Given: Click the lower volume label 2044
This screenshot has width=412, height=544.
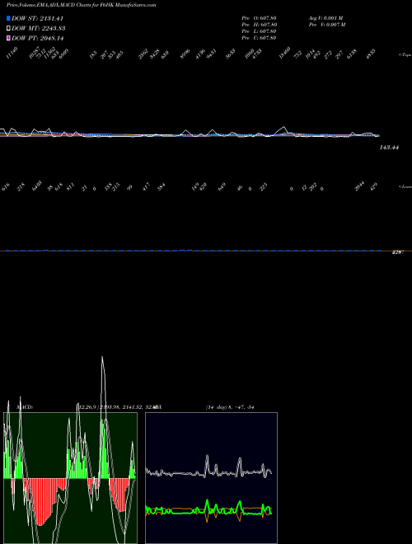Looking at the screenshot, I should tap(359, 186).
